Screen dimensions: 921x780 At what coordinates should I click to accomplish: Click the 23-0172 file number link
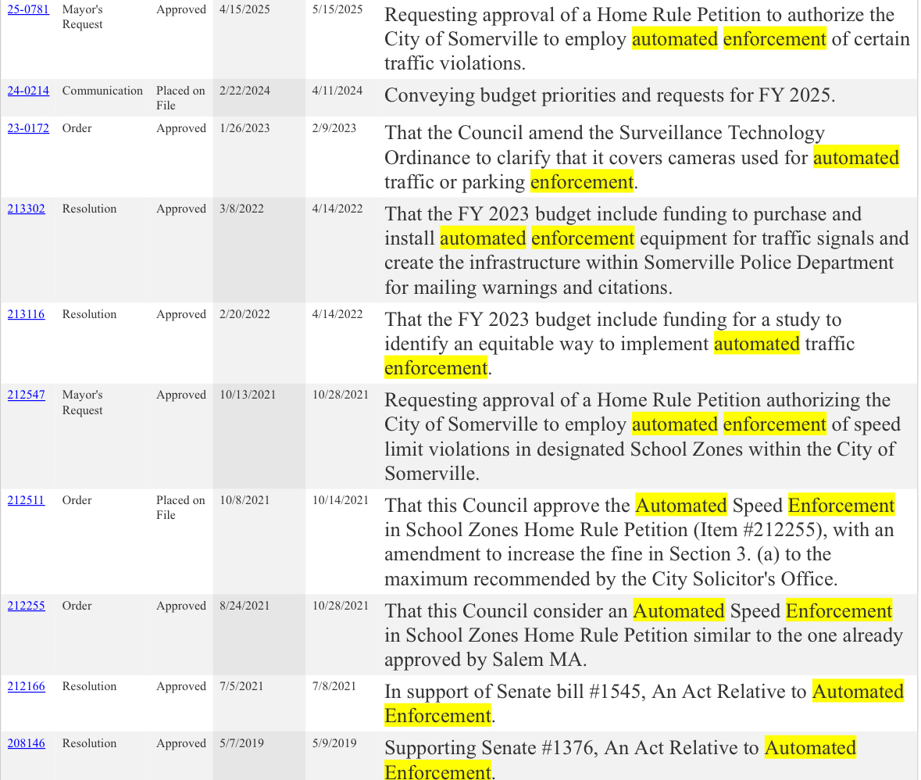pos(28,128)
